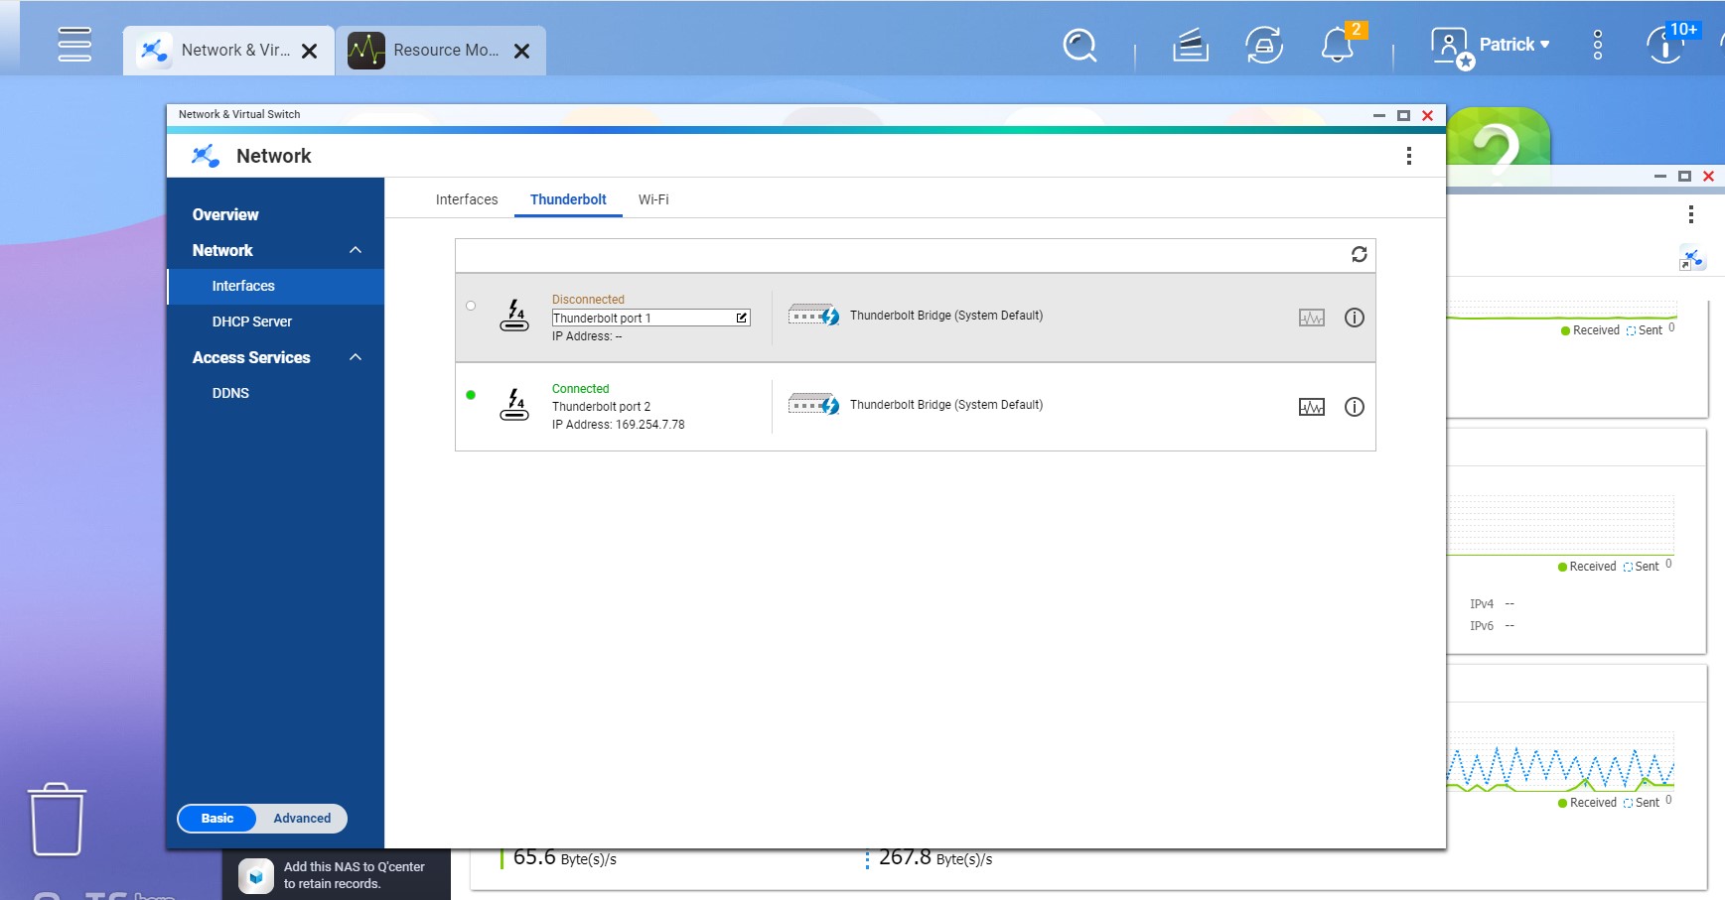Open usage graph for Thunderbolt port 1
This screenshot has height=900, width=1725.
click(1312, 318)
